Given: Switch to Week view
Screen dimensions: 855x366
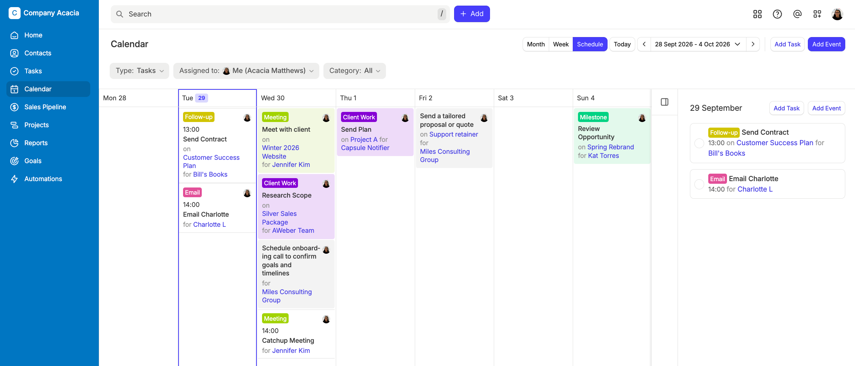Looking at the screenshot, I should tap(561, 44).
